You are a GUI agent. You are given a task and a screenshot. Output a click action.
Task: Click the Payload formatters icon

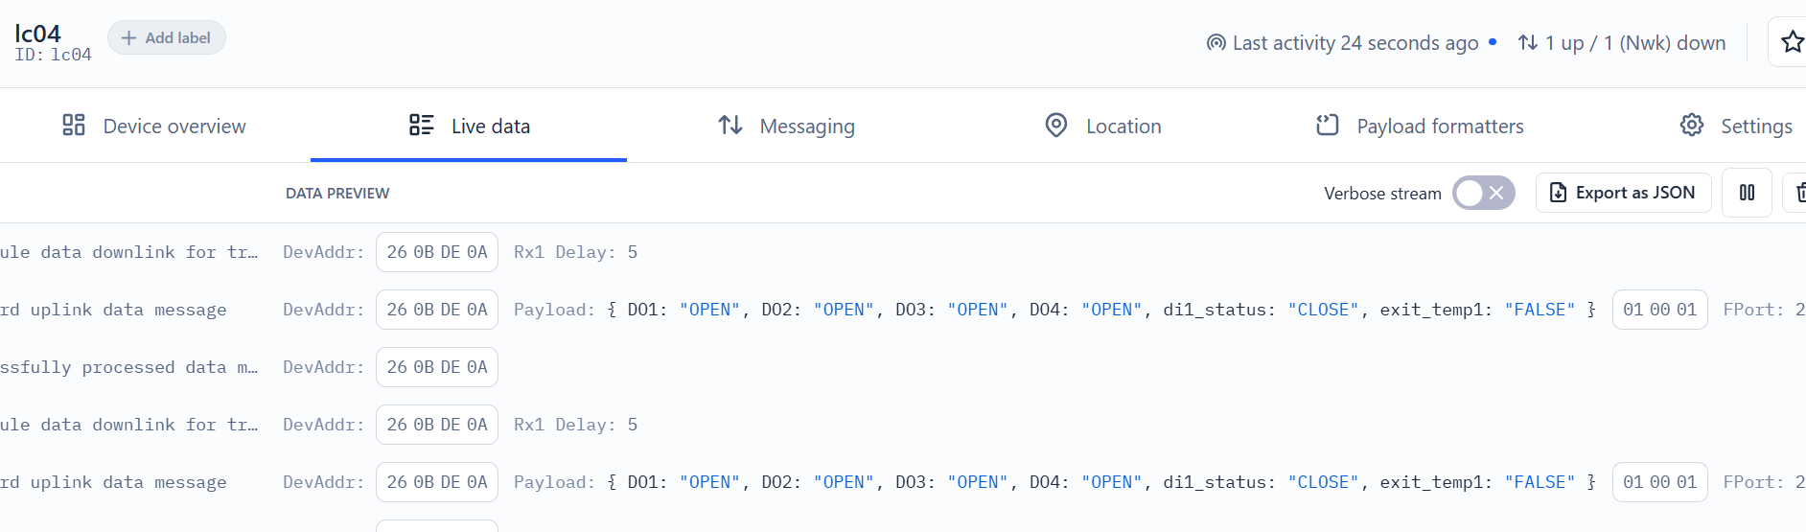[1328, 126]
